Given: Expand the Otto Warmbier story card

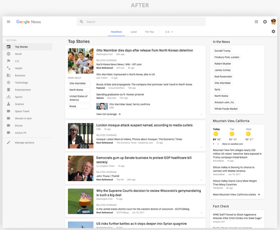Looking at the screenshot, I should (x=201, y=114).
